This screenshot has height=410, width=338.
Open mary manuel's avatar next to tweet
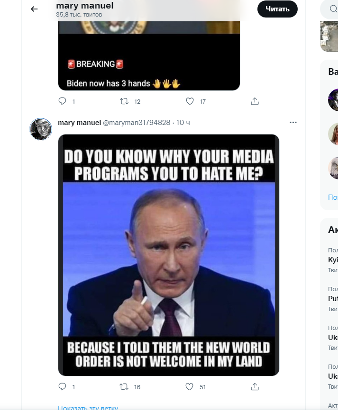[41, 129]
